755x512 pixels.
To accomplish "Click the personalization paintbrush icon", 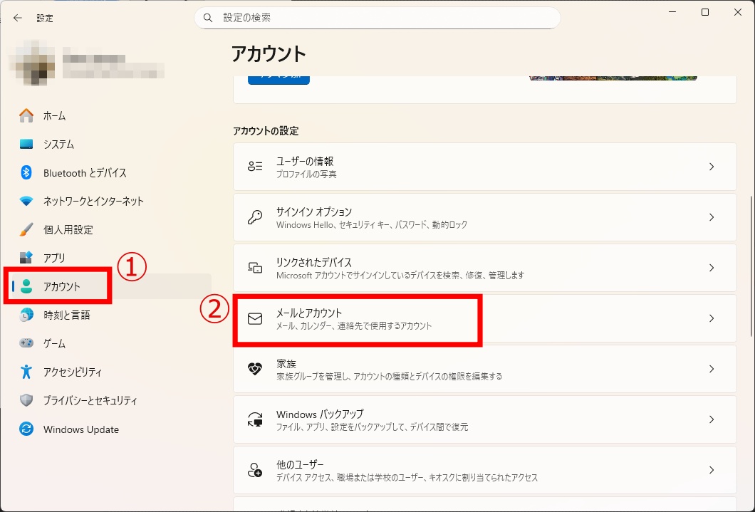I will [x=26, y=229].
